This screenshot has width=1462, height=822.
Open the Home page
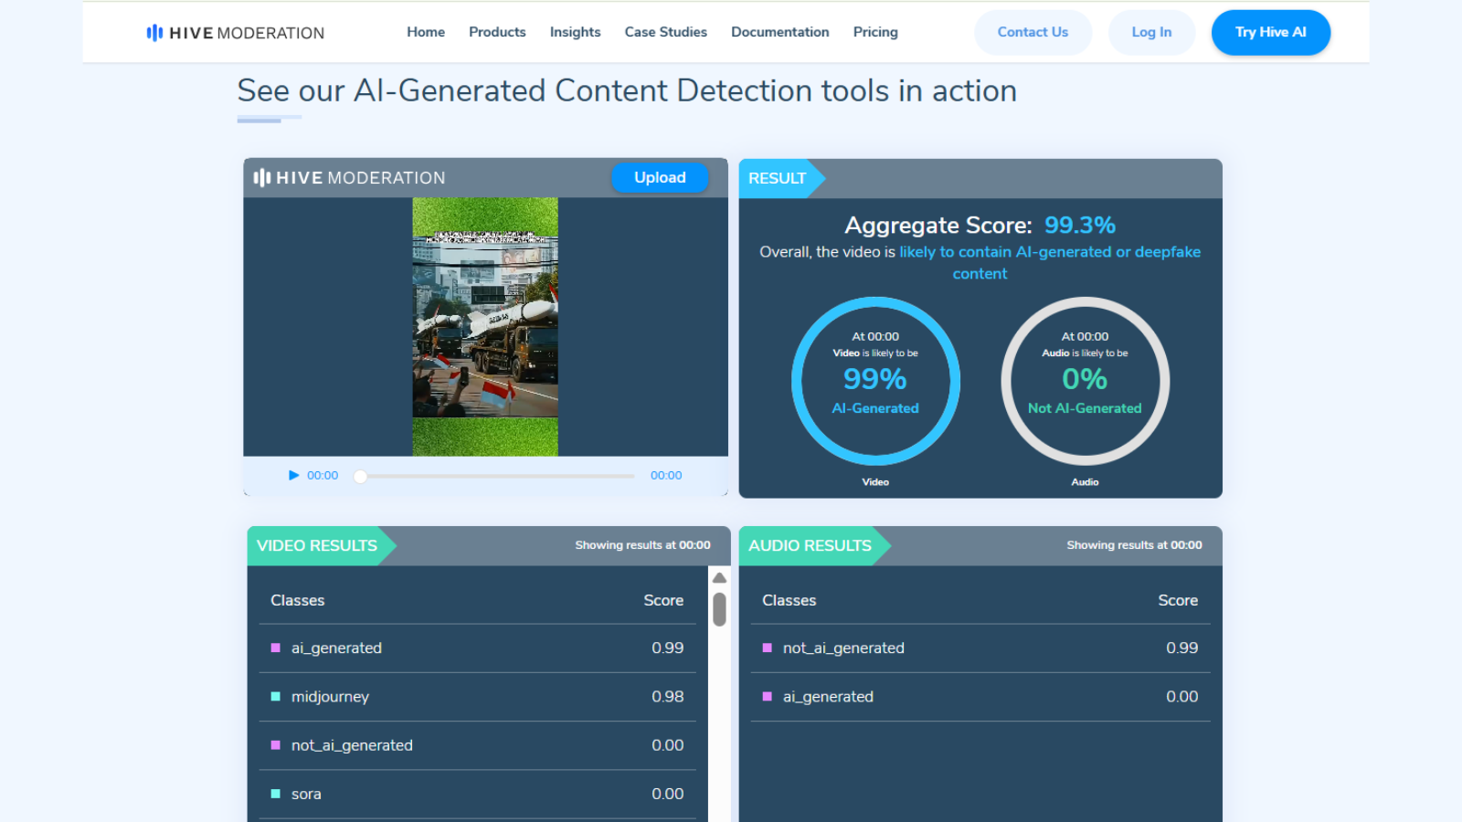(426, 32)
